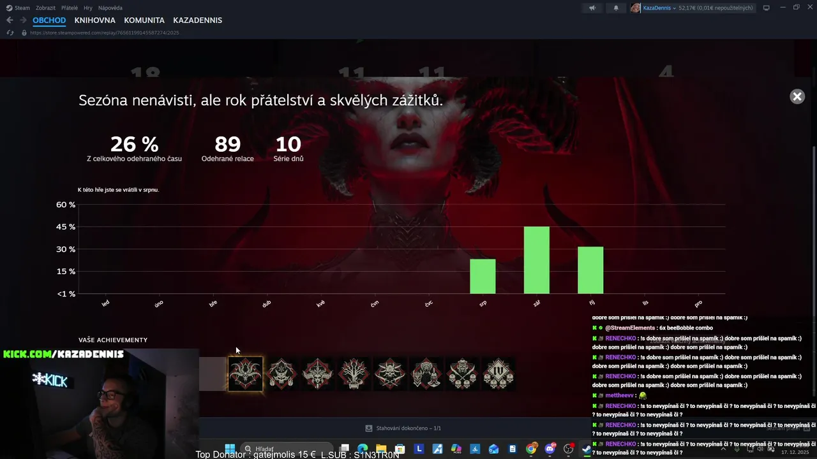Click the September (zář) playtime bar

[x=537, y=260]
